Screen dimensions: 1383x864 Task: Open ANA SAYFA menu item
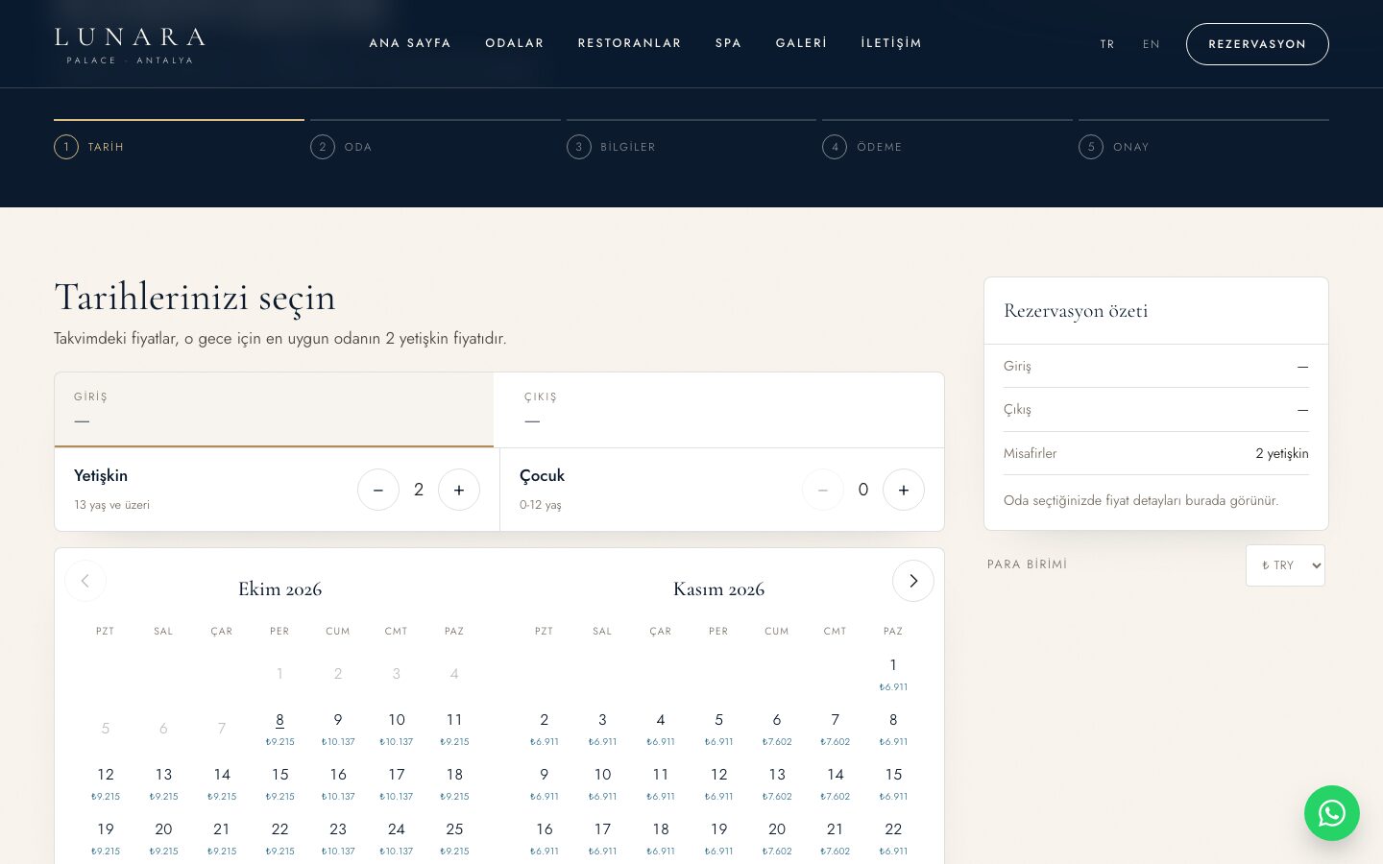tap(410, 43)
